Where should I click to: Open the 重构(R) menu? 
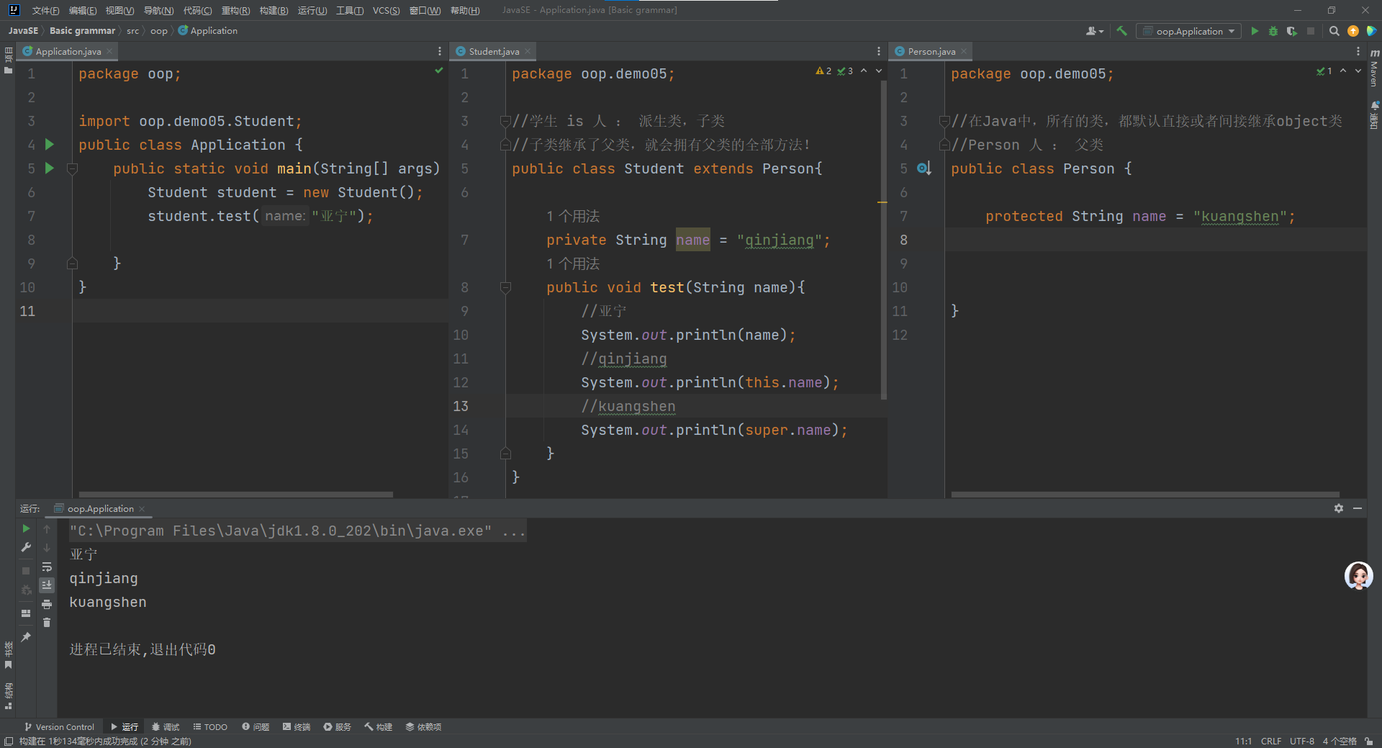click(235, 10)
